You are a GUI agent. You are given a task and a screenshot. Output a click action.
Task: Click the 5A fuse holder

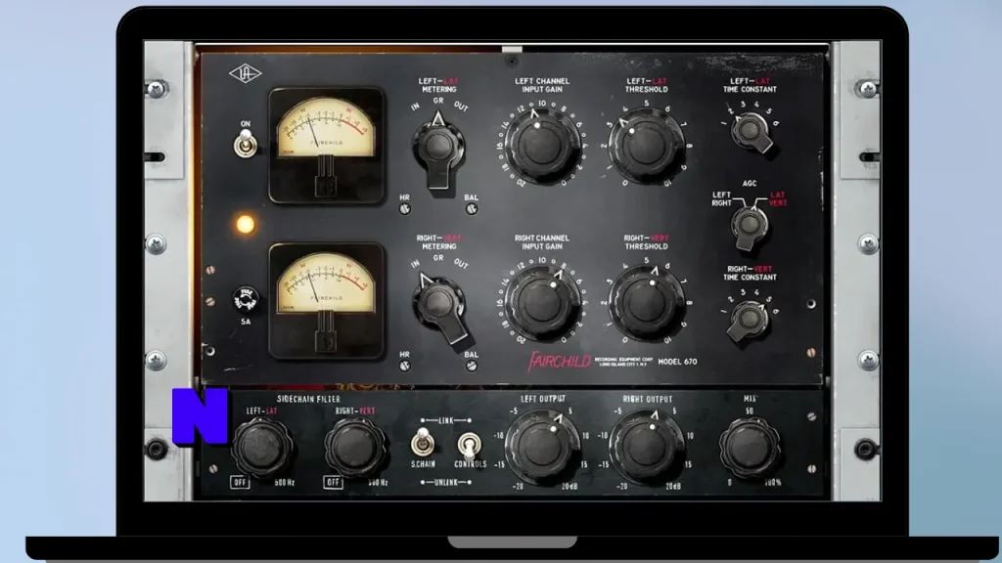[x=246, y=299]
